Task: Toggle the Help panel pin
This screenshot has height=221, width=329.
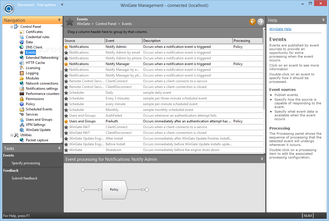Action: [323, 20]
